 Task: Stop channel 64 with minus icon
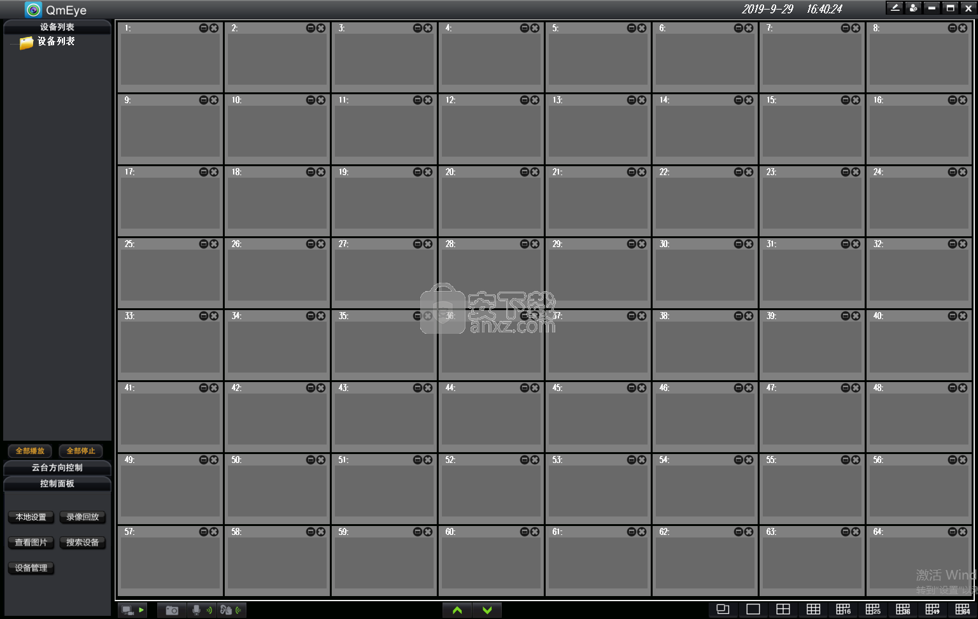point(953,532)
